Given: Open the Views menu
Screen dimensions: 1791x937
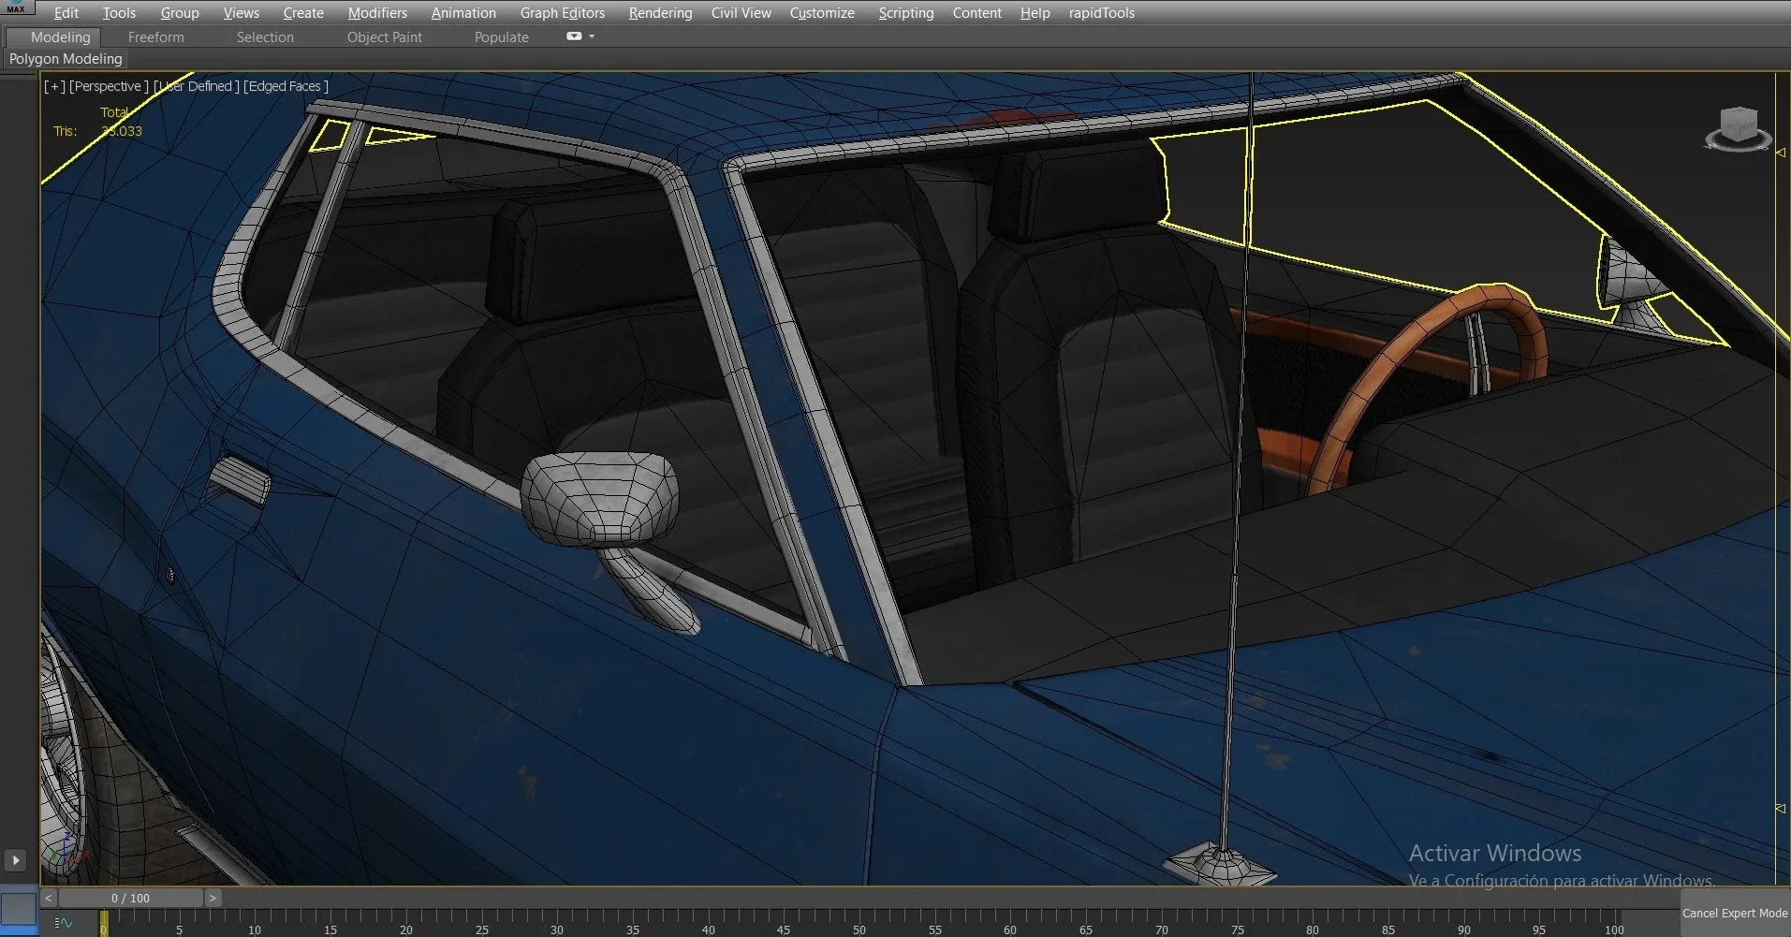Looking at the screenshot, I should pos(242,13).
